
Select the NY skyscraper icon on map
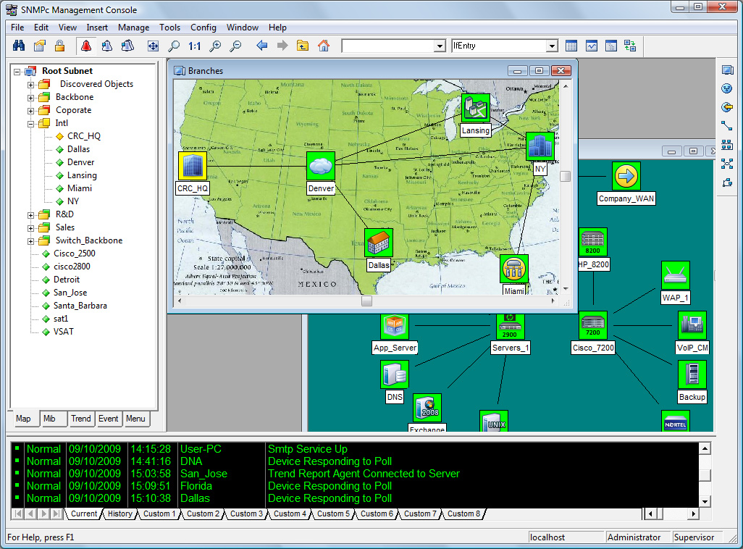pyautogui.click(x=540, y=146)
